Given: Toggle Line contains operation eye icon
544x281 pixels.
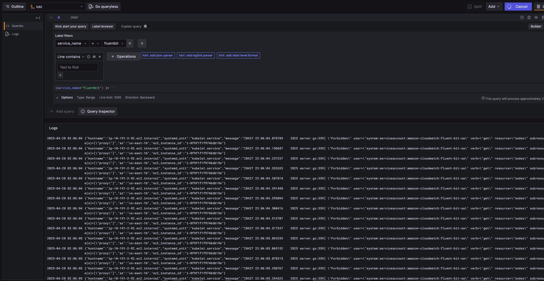Looking at the screenshot, I should [x=94, y=57].
